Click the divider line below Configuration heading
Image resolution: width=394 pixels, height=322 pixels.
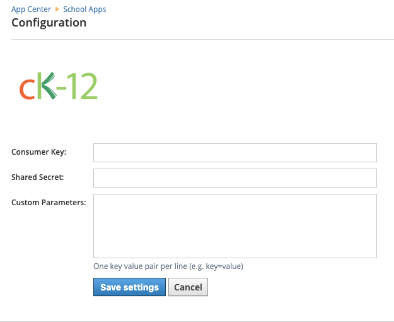pyautogui.click(x=202, y=40)
